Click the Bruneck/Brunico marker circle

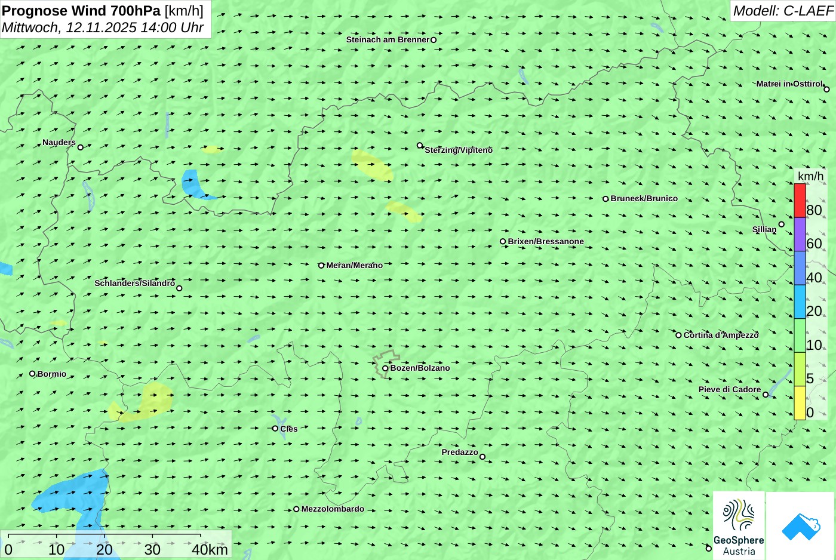[606, 199]
